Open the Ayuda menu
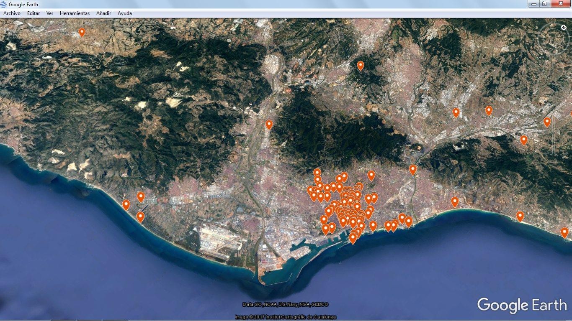572x321 pixels. coord(125,13)
